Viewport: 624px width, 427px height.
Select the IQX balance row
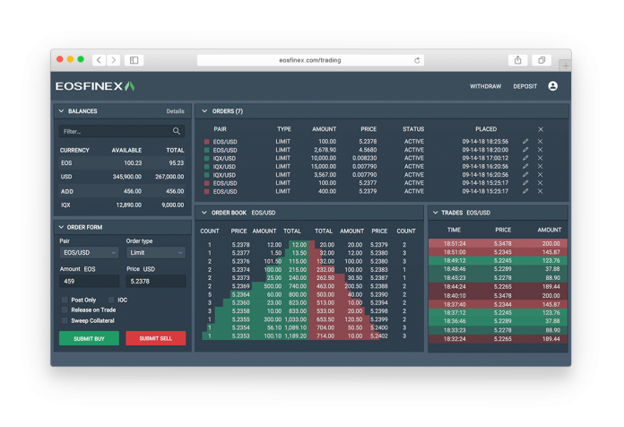tap(122, 205)
